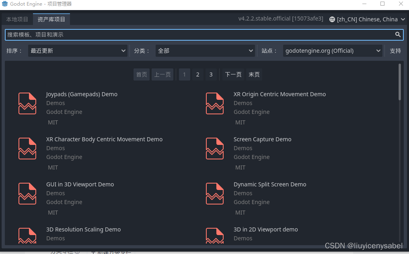Open 3D Resolution Scaling Demo title
The image size is (409, 254).
(x=84, y=229)
